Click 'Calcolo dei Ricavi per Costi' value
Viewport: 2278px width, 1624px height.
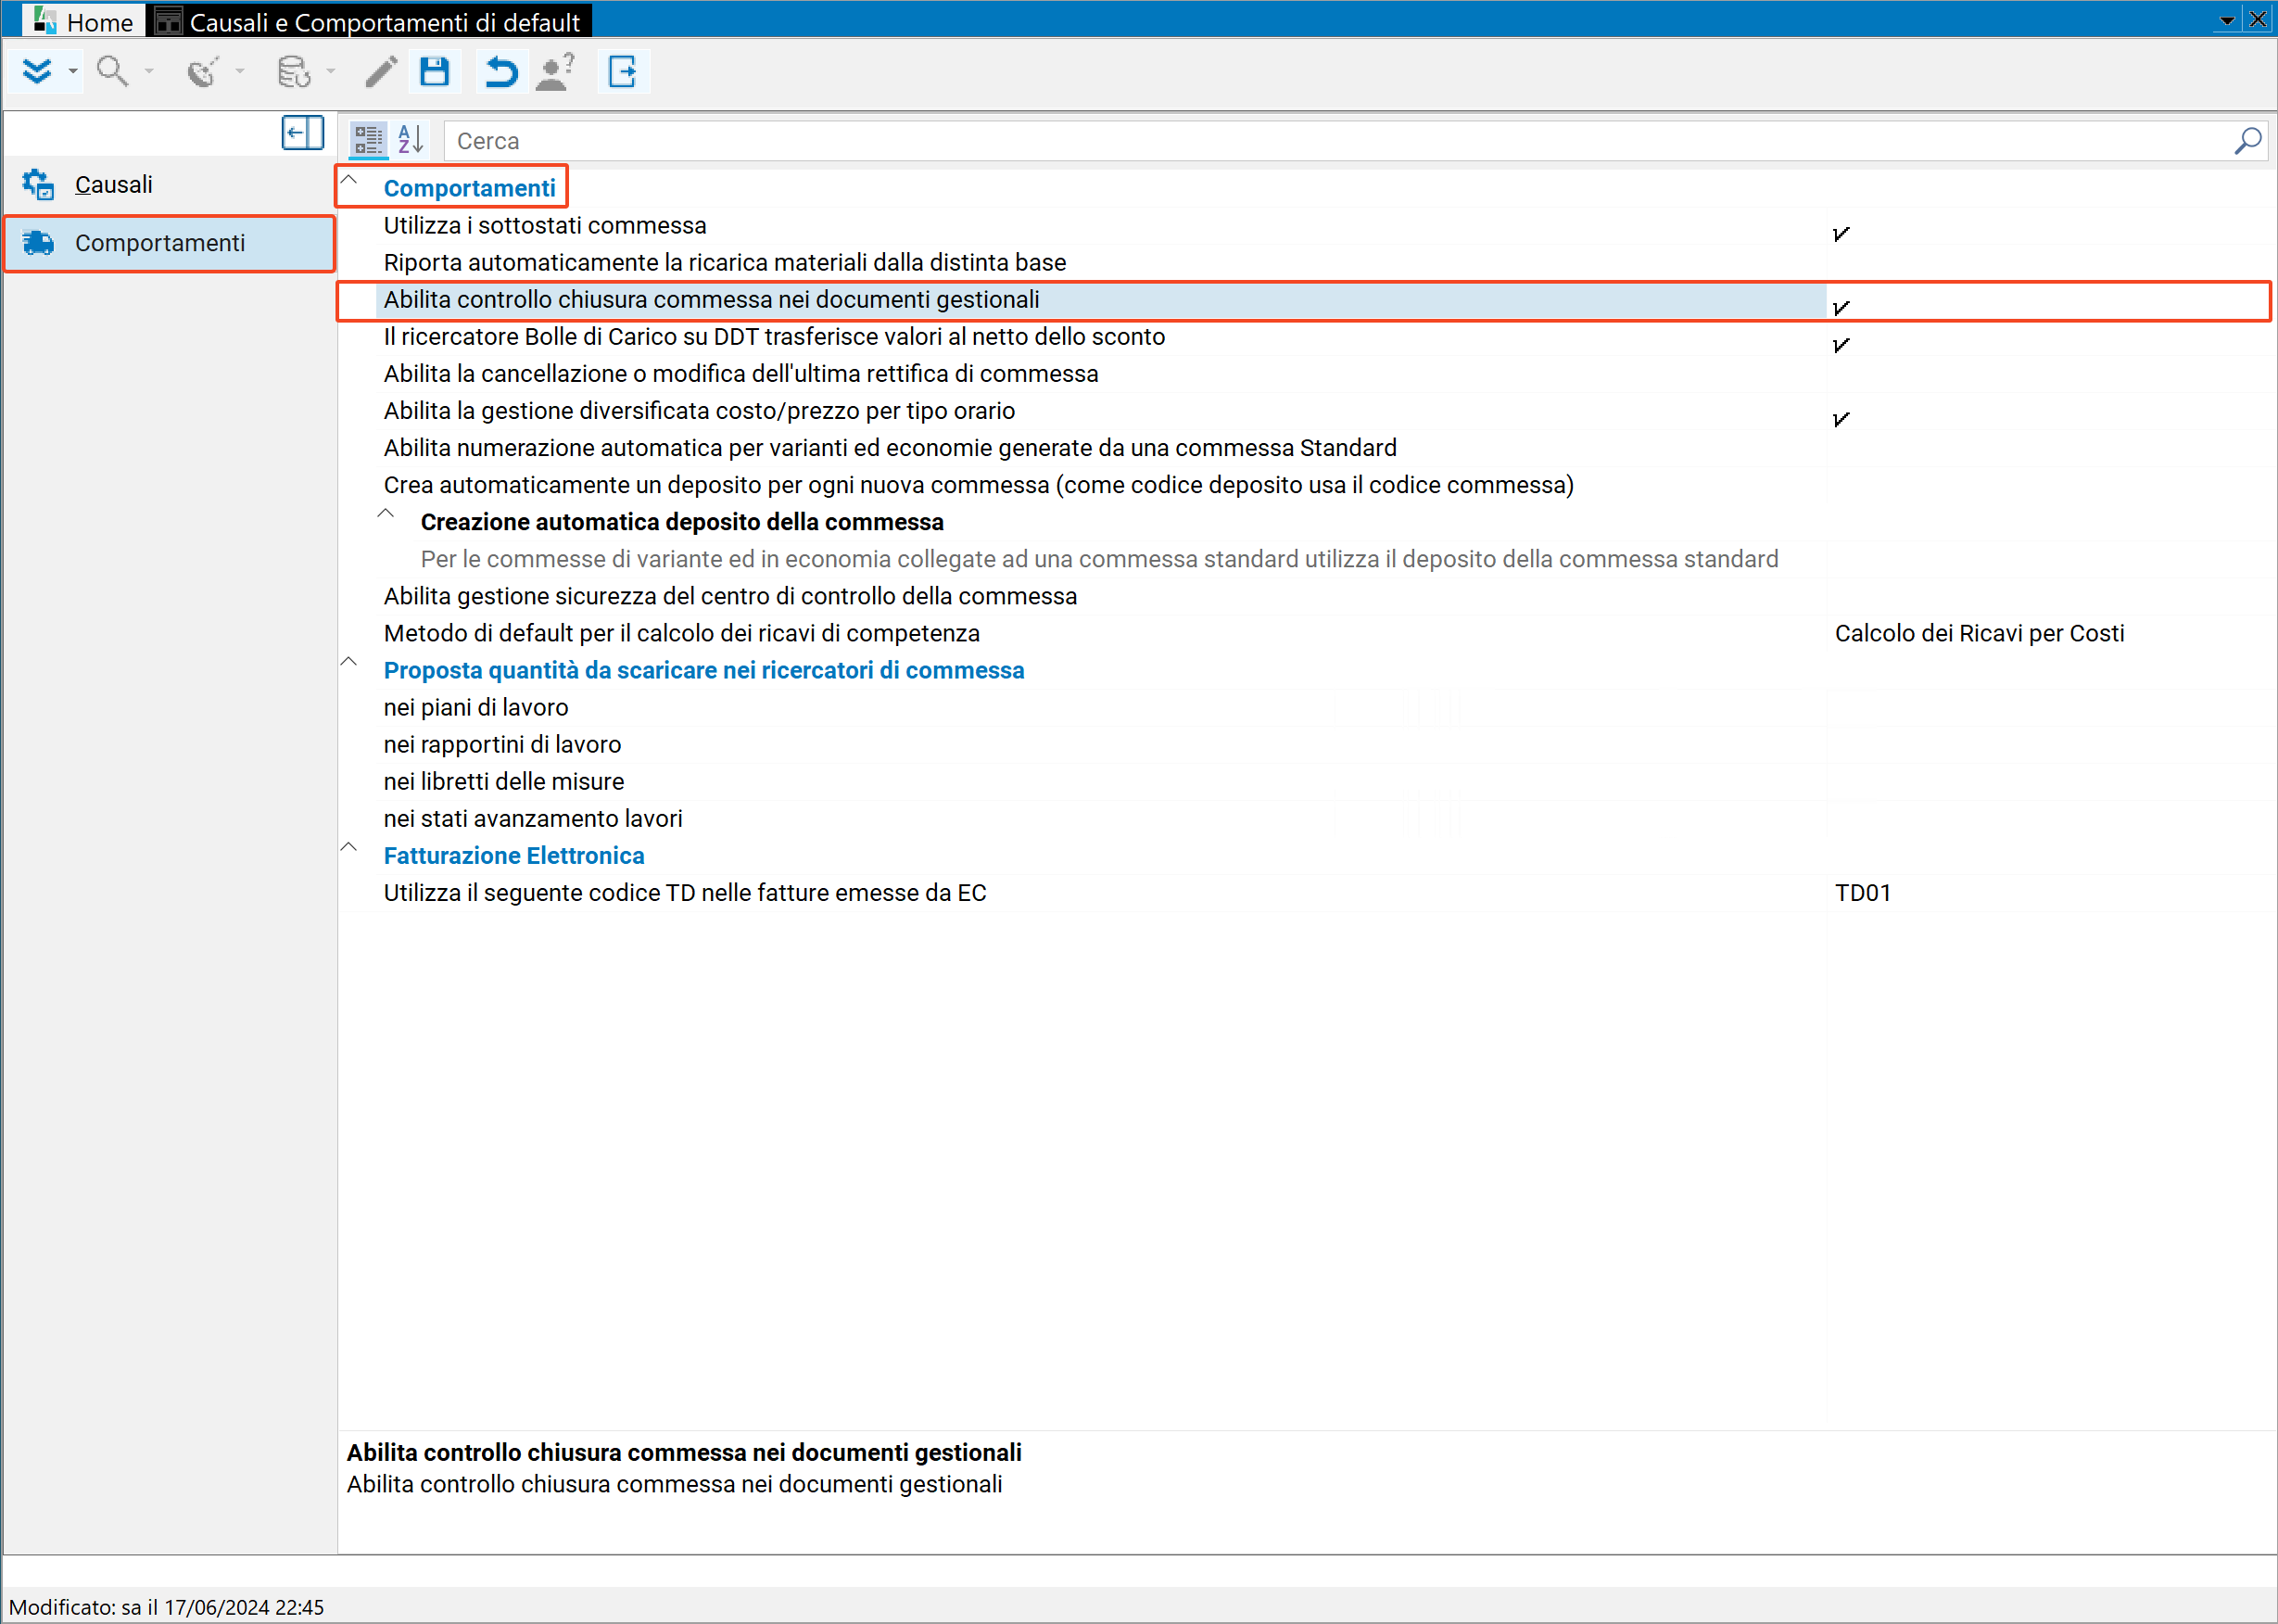click(1980, 633)
